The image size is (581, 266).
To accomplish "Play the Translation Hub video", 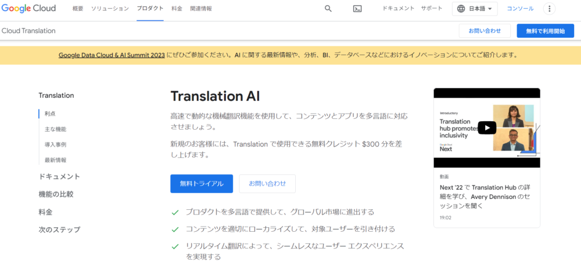I will [487, 127].
